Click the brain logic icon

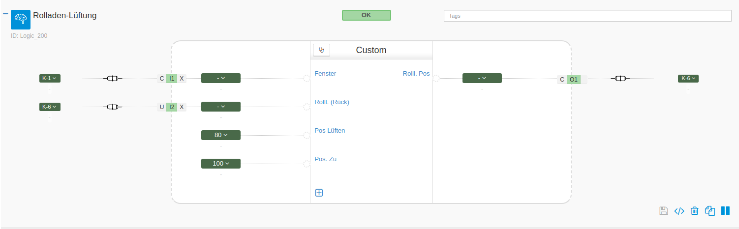(x=20, y=19)
